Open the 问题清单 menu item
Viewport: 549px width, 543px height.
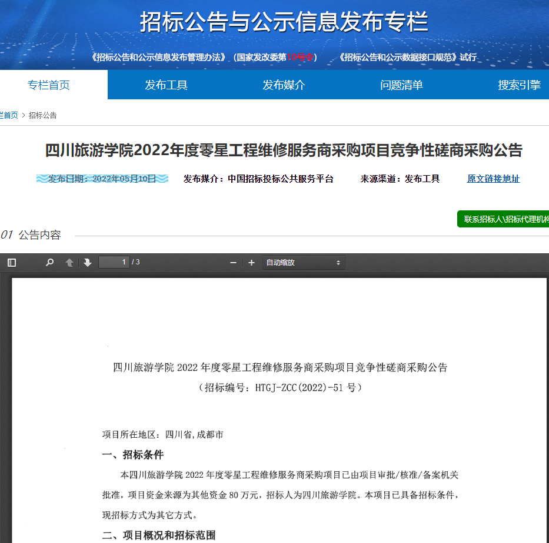[x=401, y=85]
